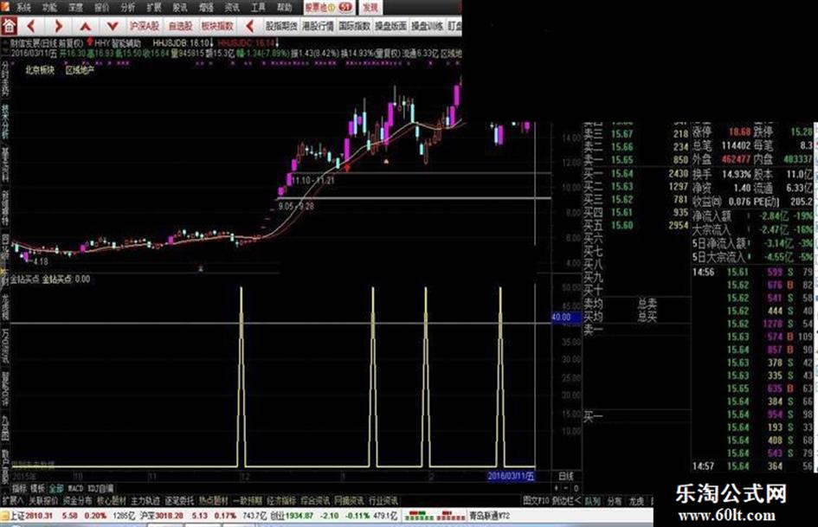Click the 51 badge next to 股票池
Image resolution: width=818 pixels, height=527 pixels.
[345, 7]
